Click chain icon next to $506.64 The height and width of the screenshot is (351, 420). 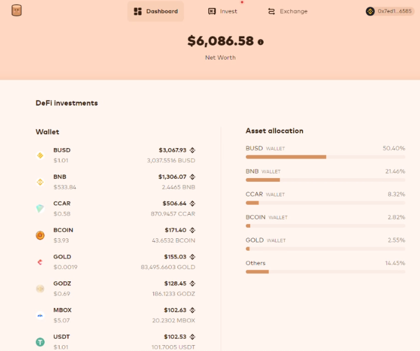coord(192,204)
